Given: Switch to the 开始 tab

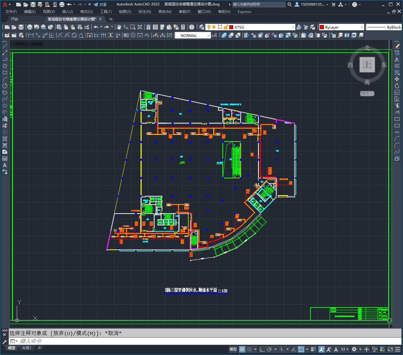Looking at the screenshot, I should 14,19.
